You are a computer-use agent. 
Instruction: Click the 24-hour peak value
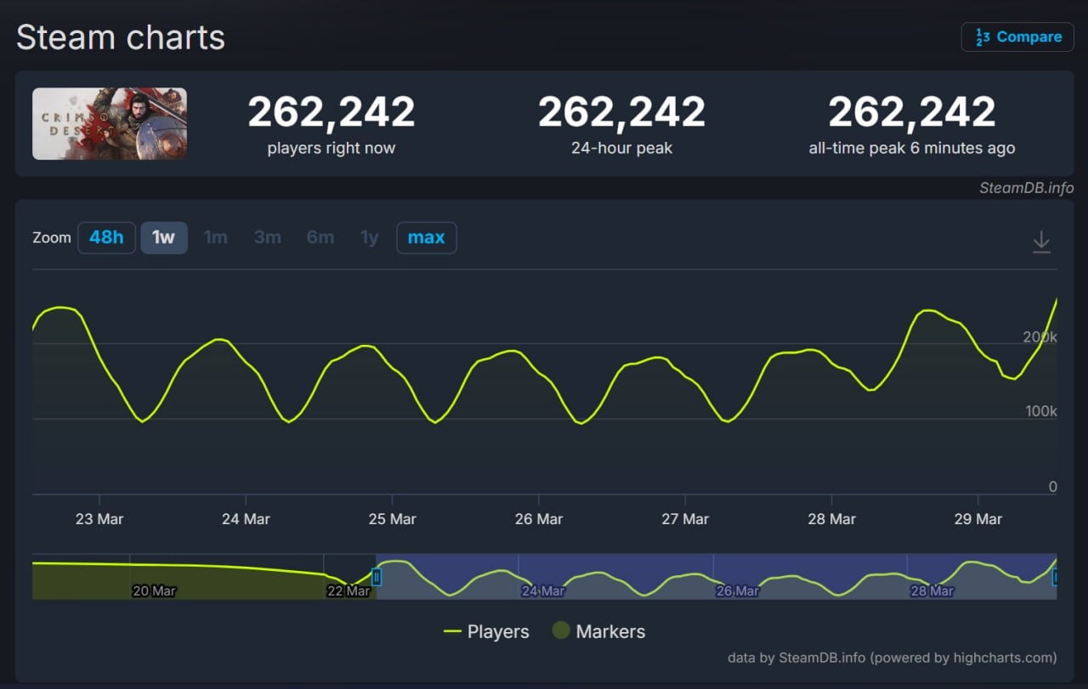[x=621, y=112]
